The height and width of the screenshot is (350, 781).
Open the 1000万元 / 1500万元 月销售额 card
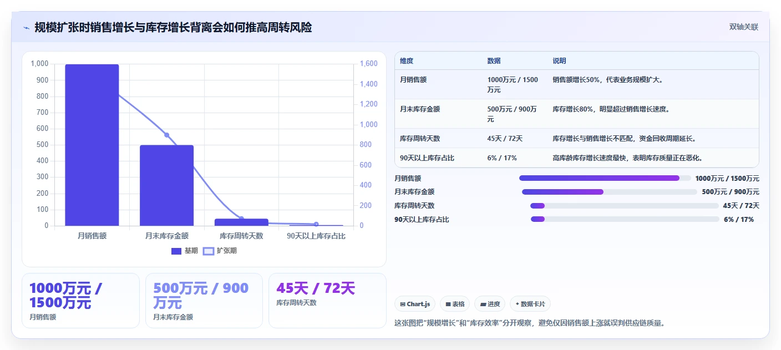pyautogui.click(x=80, y=301)
